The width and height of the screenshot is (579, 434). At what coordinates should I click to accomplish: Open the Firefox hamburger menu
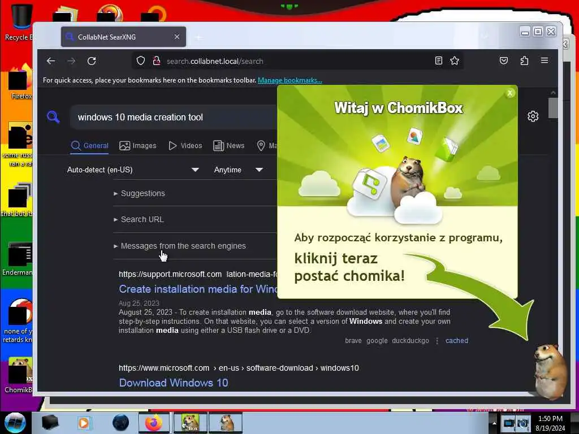click(x=545, y=60)
